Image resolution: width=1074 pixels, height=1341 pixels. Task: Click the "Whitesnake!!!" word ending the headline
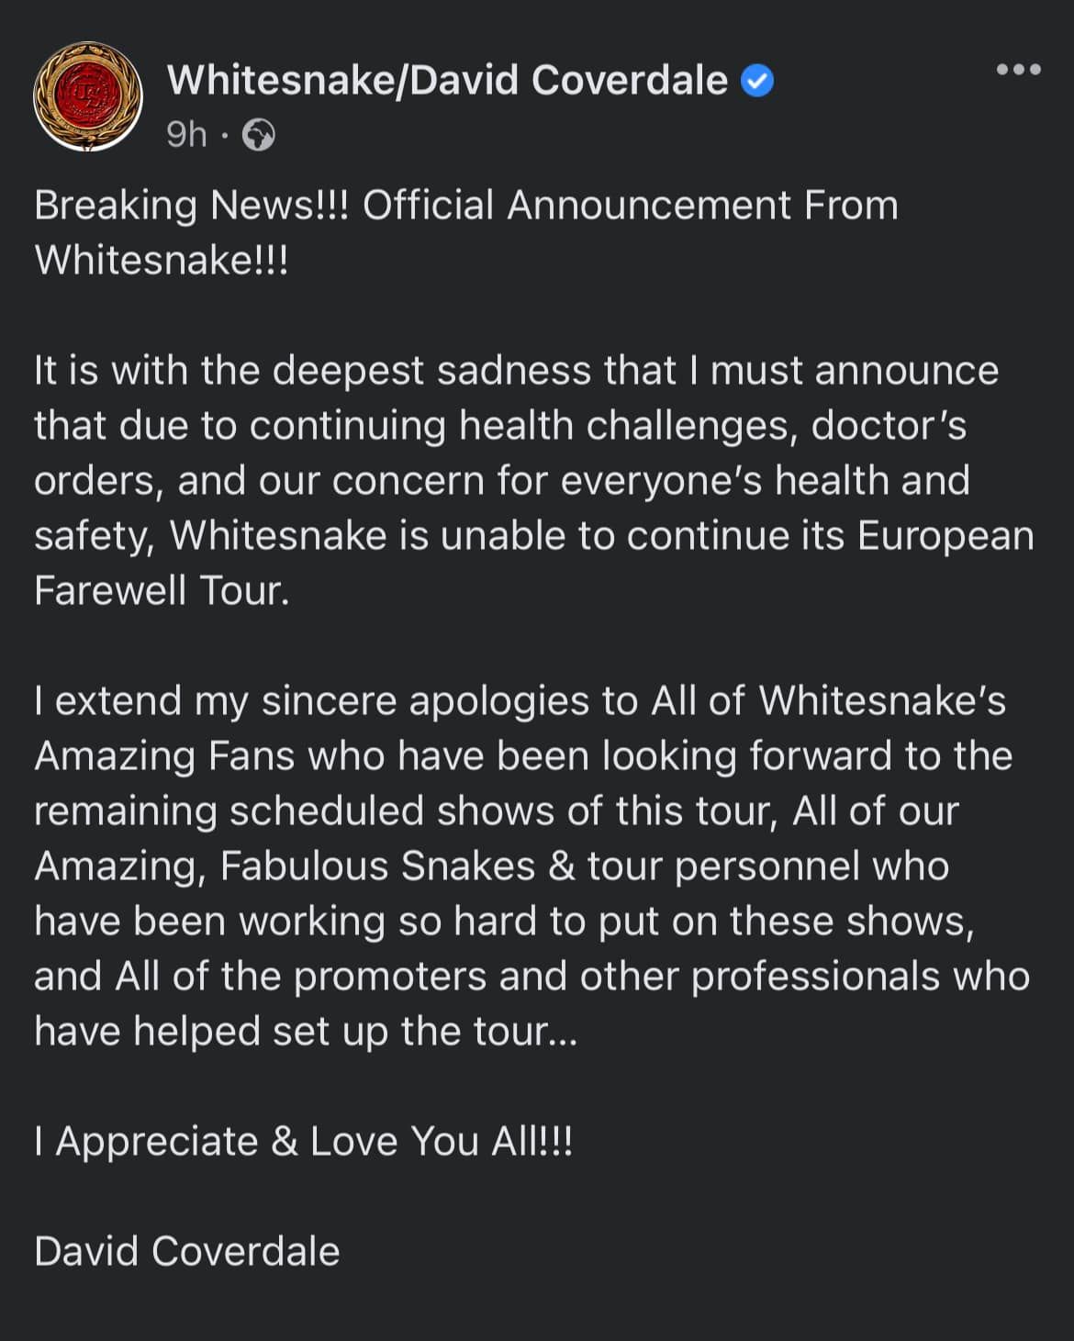click(x=162, y=260)
